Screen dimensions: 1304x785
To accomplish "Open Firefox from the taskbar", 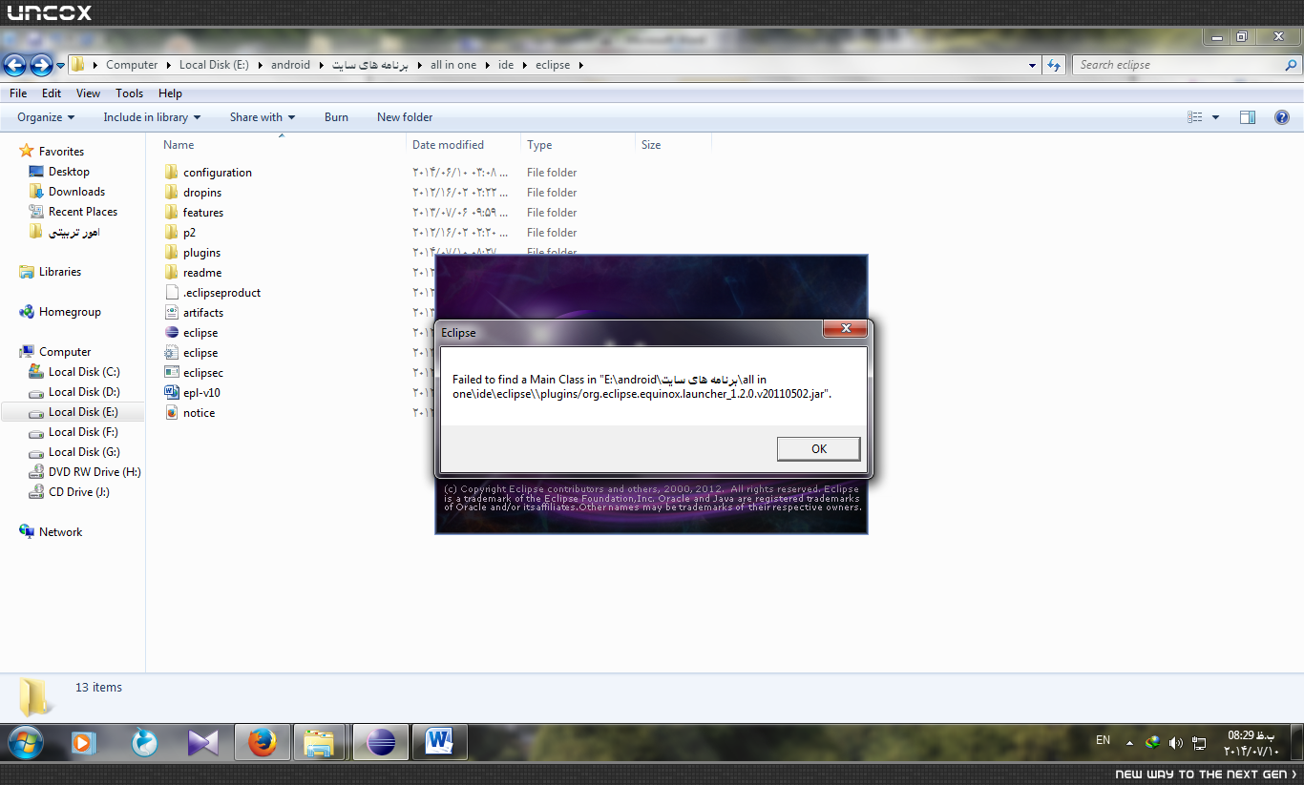I will pos(262,742).
